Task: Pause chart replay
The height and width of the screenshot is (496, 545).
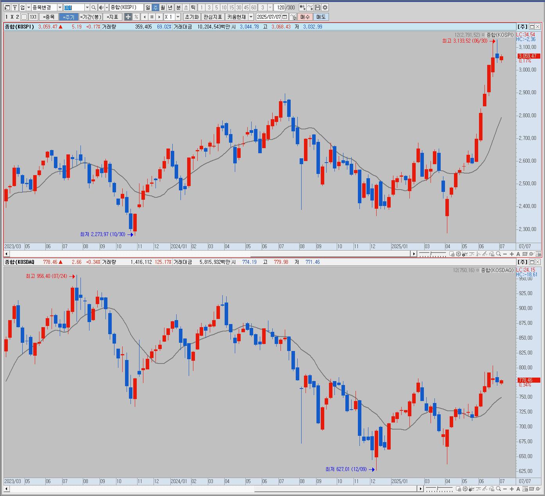Action: (x=152, y=17)
